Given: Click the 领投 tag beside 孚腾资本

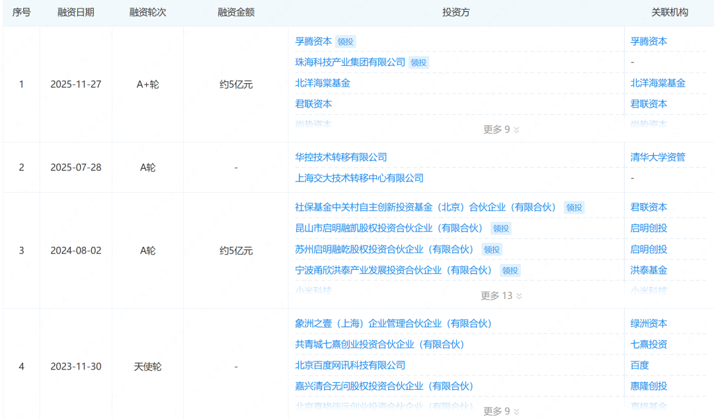Looking at the screenshot, I should tap(345, 42).
